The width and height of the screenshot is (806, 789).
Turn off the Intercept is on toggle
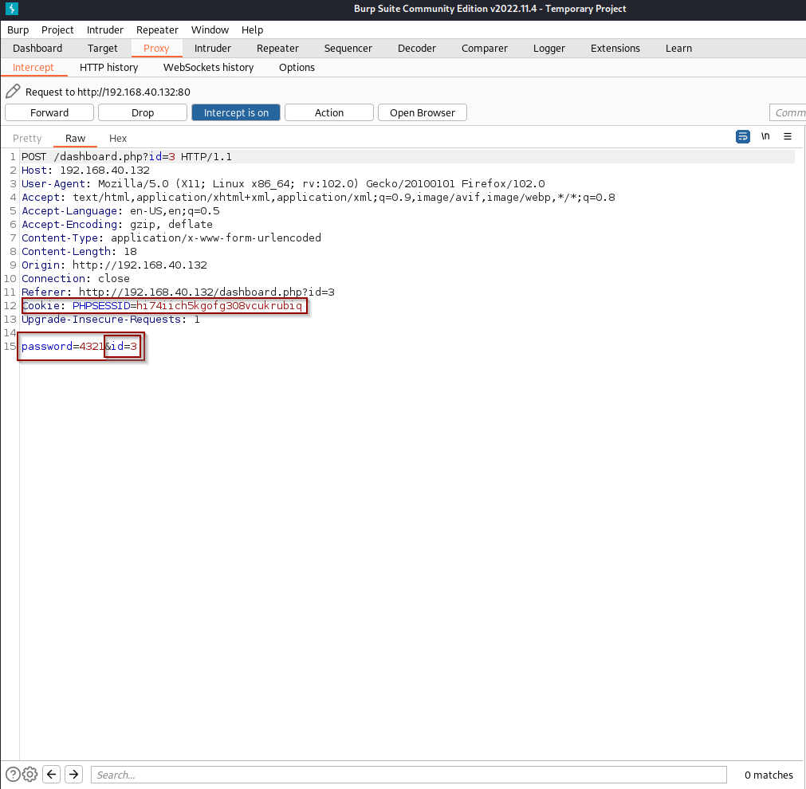236,112
